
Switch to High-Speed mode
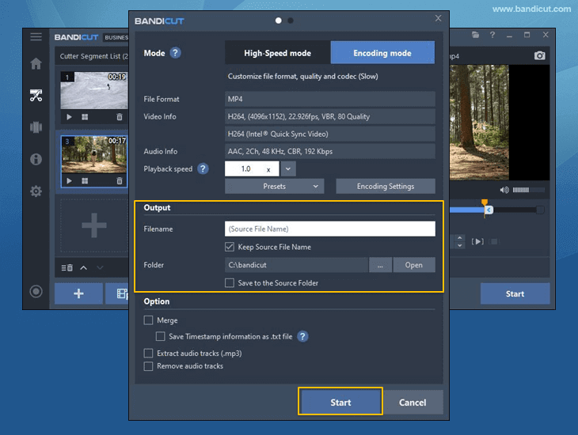click(x=278, y=53)
